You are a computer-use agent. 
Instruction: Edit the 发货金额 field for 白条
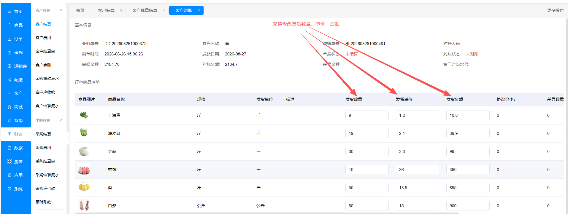(x=468, y=206)
